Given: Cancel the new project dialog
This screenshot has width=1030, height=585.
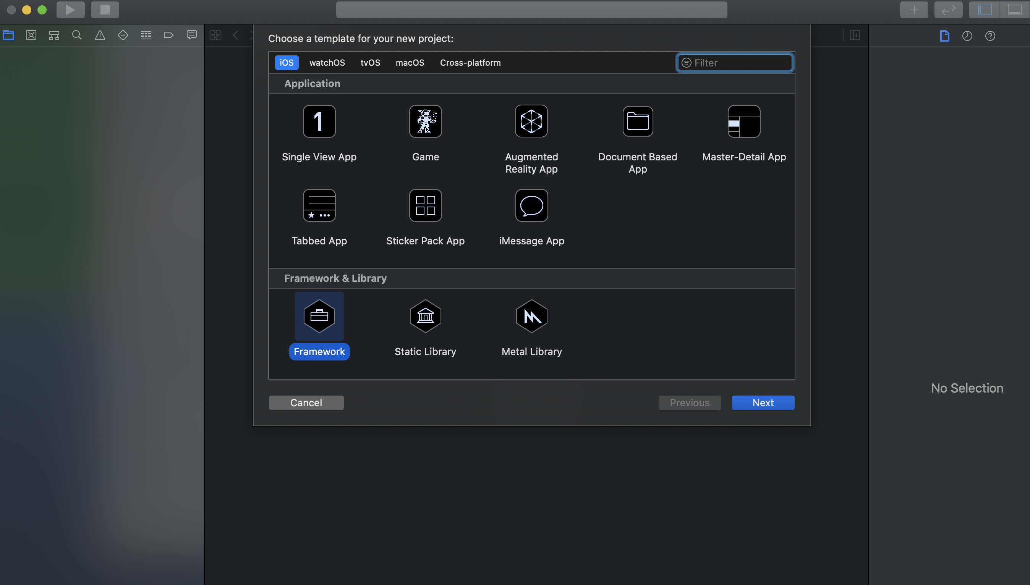Looking at the screenshot, I should click(306, 402).
